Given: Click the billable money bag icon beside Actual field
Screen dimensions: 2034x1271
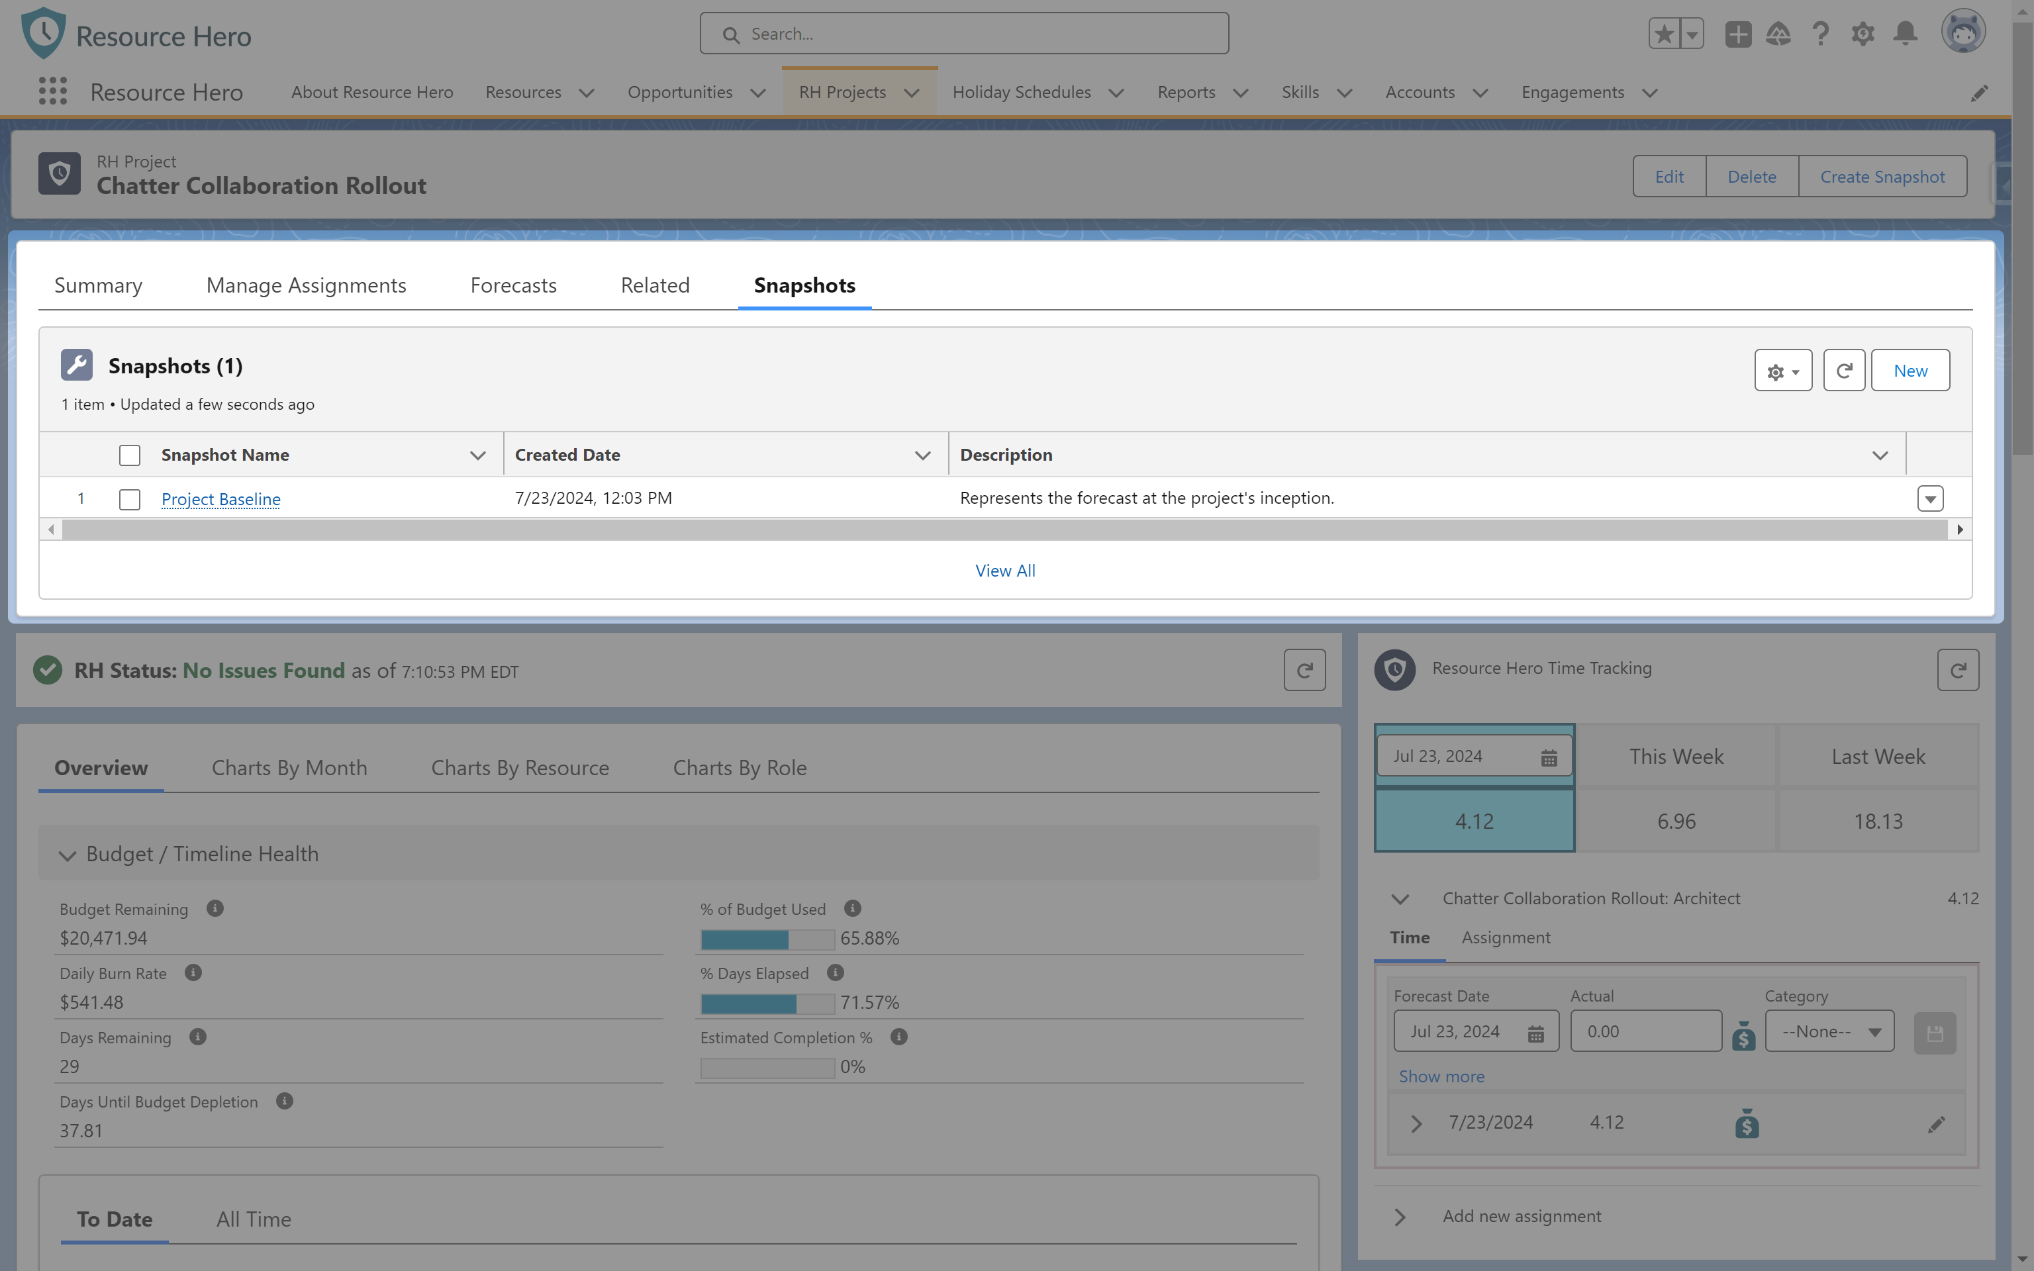Looking at the screenshot, I should (x=1744, y=1035).
